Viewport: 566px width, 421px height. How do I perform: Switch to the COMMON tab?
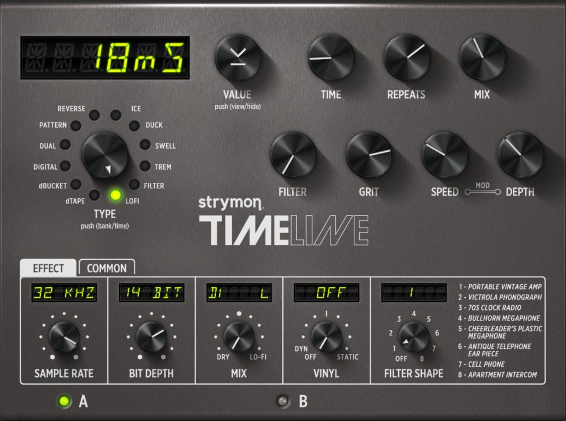coord(107,269)
